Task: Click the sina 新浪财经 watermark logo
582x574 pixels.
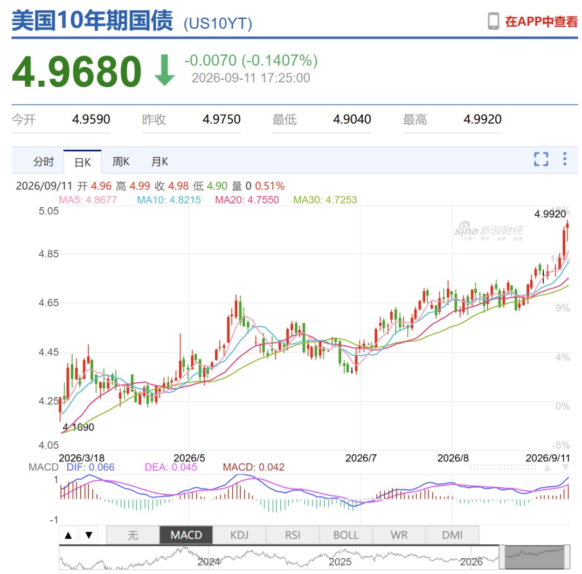Action: click(x=488, y=230)
